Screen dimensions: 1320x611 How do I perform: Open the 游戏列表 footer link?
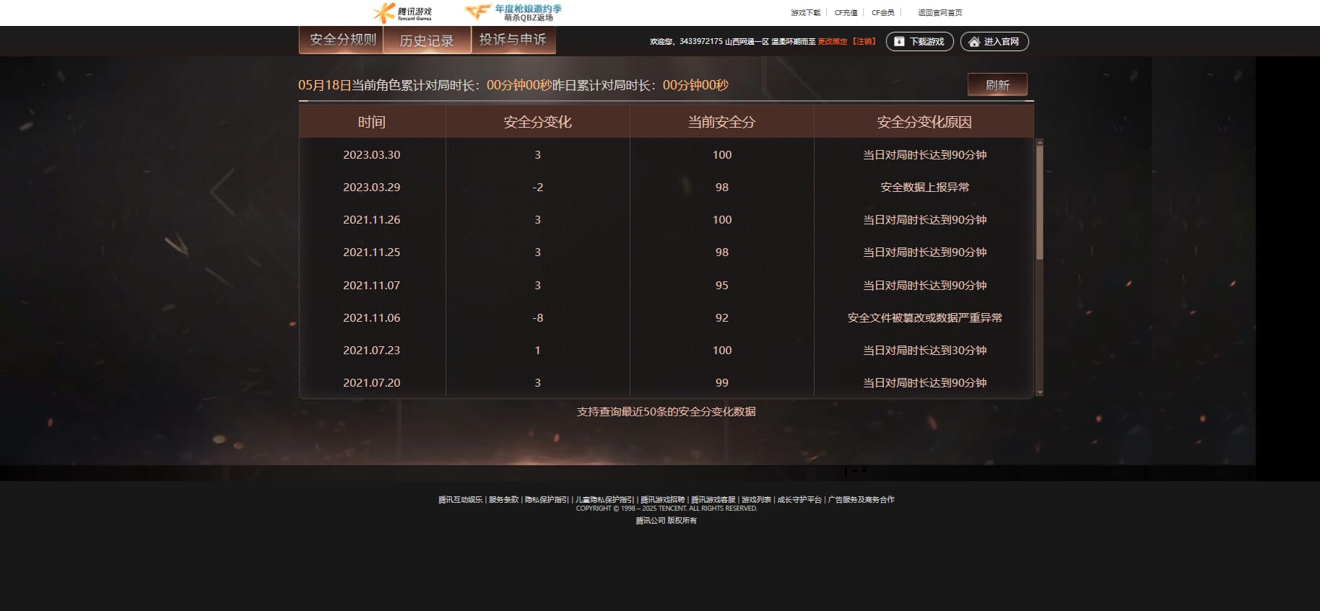(x=756, y=500)
